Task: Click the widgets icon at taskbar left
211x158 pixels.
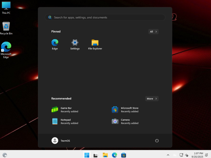Action: (x=5, y=155)
